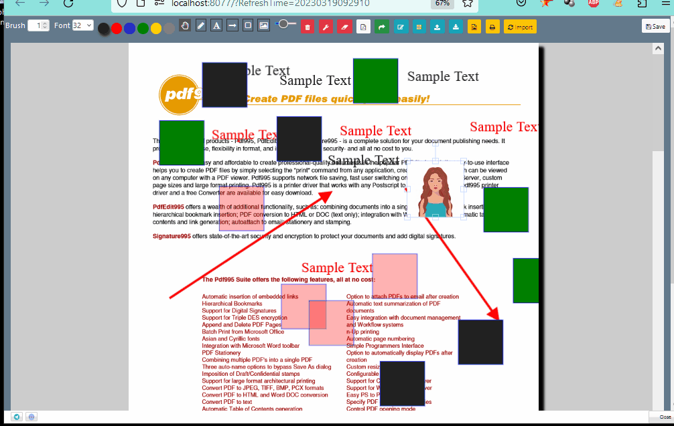Screen dimensions: 674x426
Task: Click the browser hamburger menu icon
Action: 666,3
